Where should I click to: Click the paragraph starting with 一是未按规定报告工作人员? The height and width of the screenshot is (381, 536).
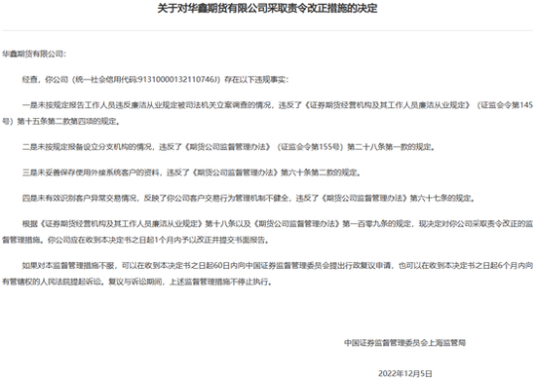268,113
